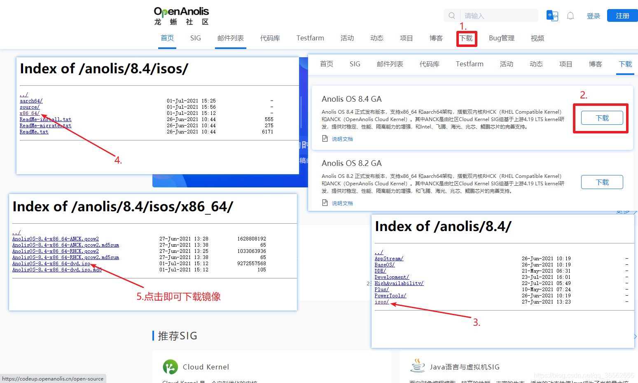Download Anolis OS 8.2 GA
638x383 pixels.
click(x=602, y=182)
